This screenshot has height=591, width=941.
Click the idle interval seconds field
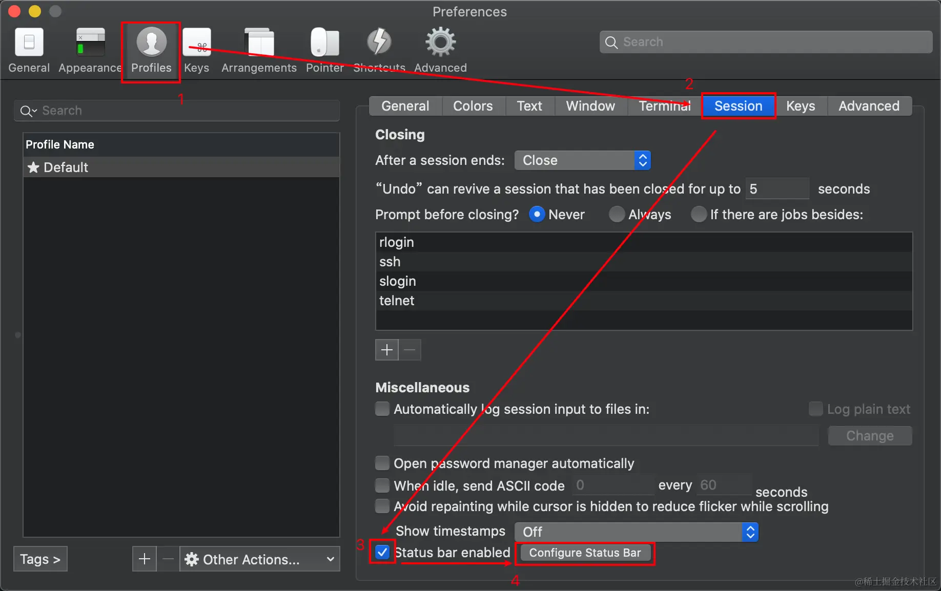[x=723, y=485]
